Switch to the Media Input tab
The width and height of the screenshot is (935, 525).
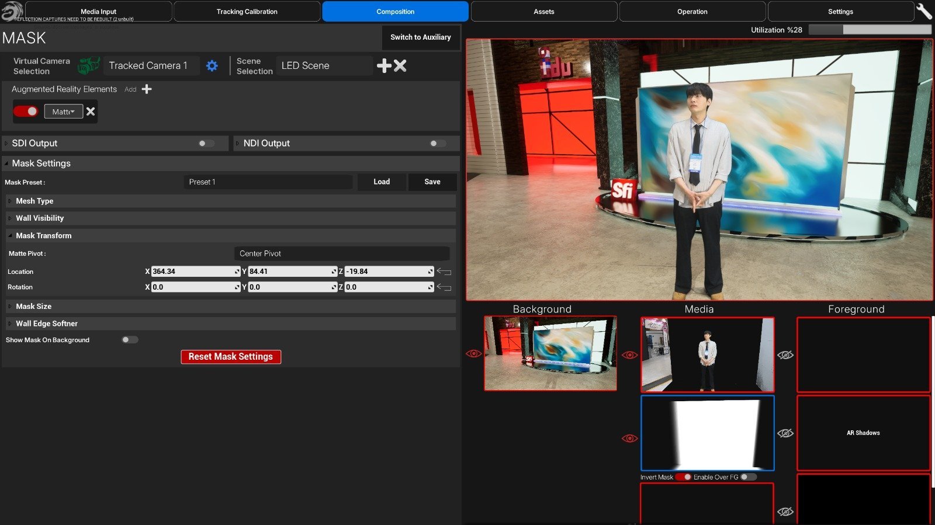coord(99,12)
